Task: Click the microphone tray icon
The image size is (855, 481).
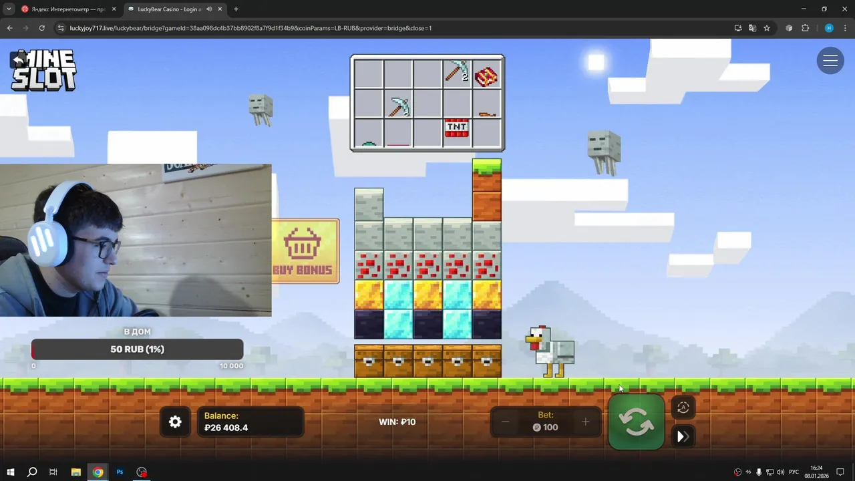Action: tap(759, 472)
